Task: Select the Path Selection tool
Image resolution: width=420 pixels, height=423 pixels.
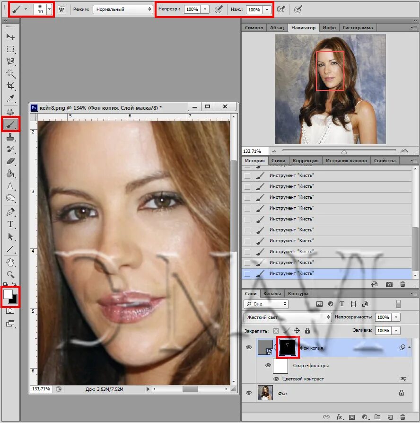Action: point(10,237)
